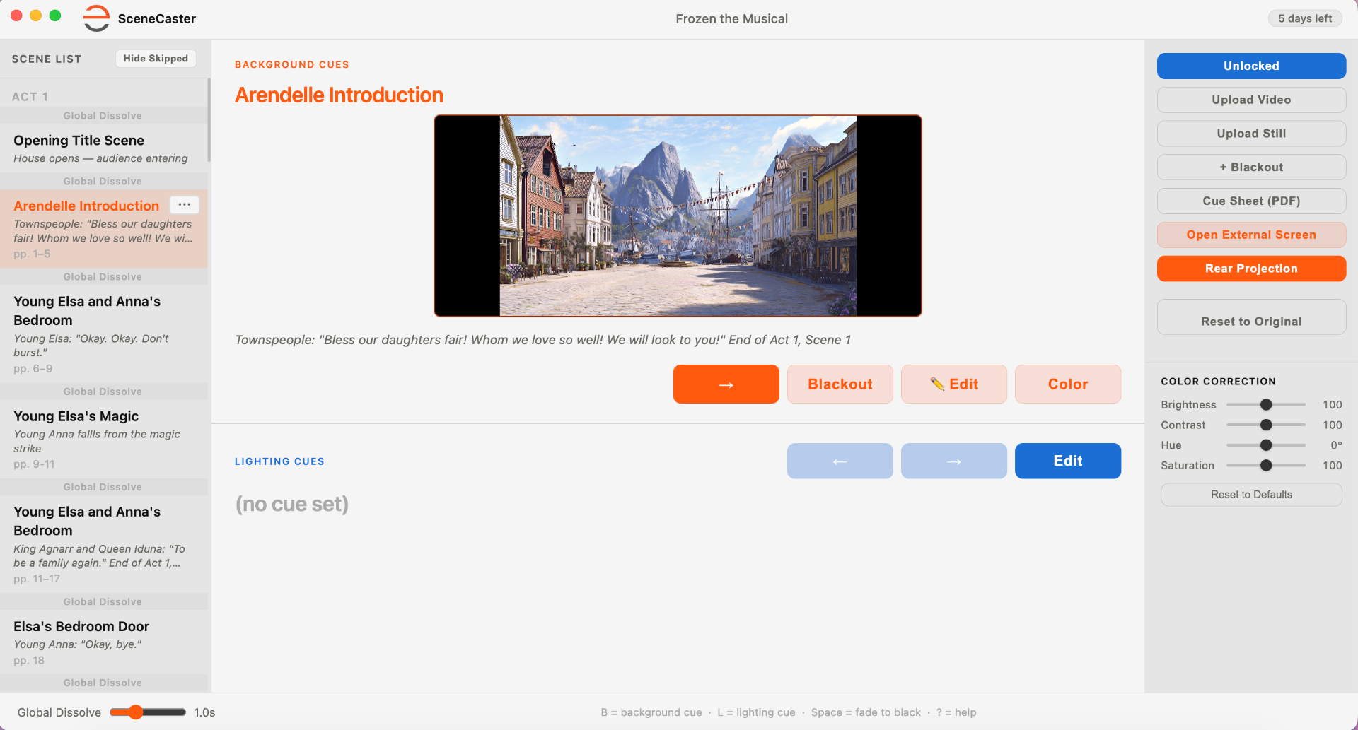The height and width of the screenshot is (730, 1358).
Task: Add a Blackout cue from sidebar
Action: (1251, 167)
